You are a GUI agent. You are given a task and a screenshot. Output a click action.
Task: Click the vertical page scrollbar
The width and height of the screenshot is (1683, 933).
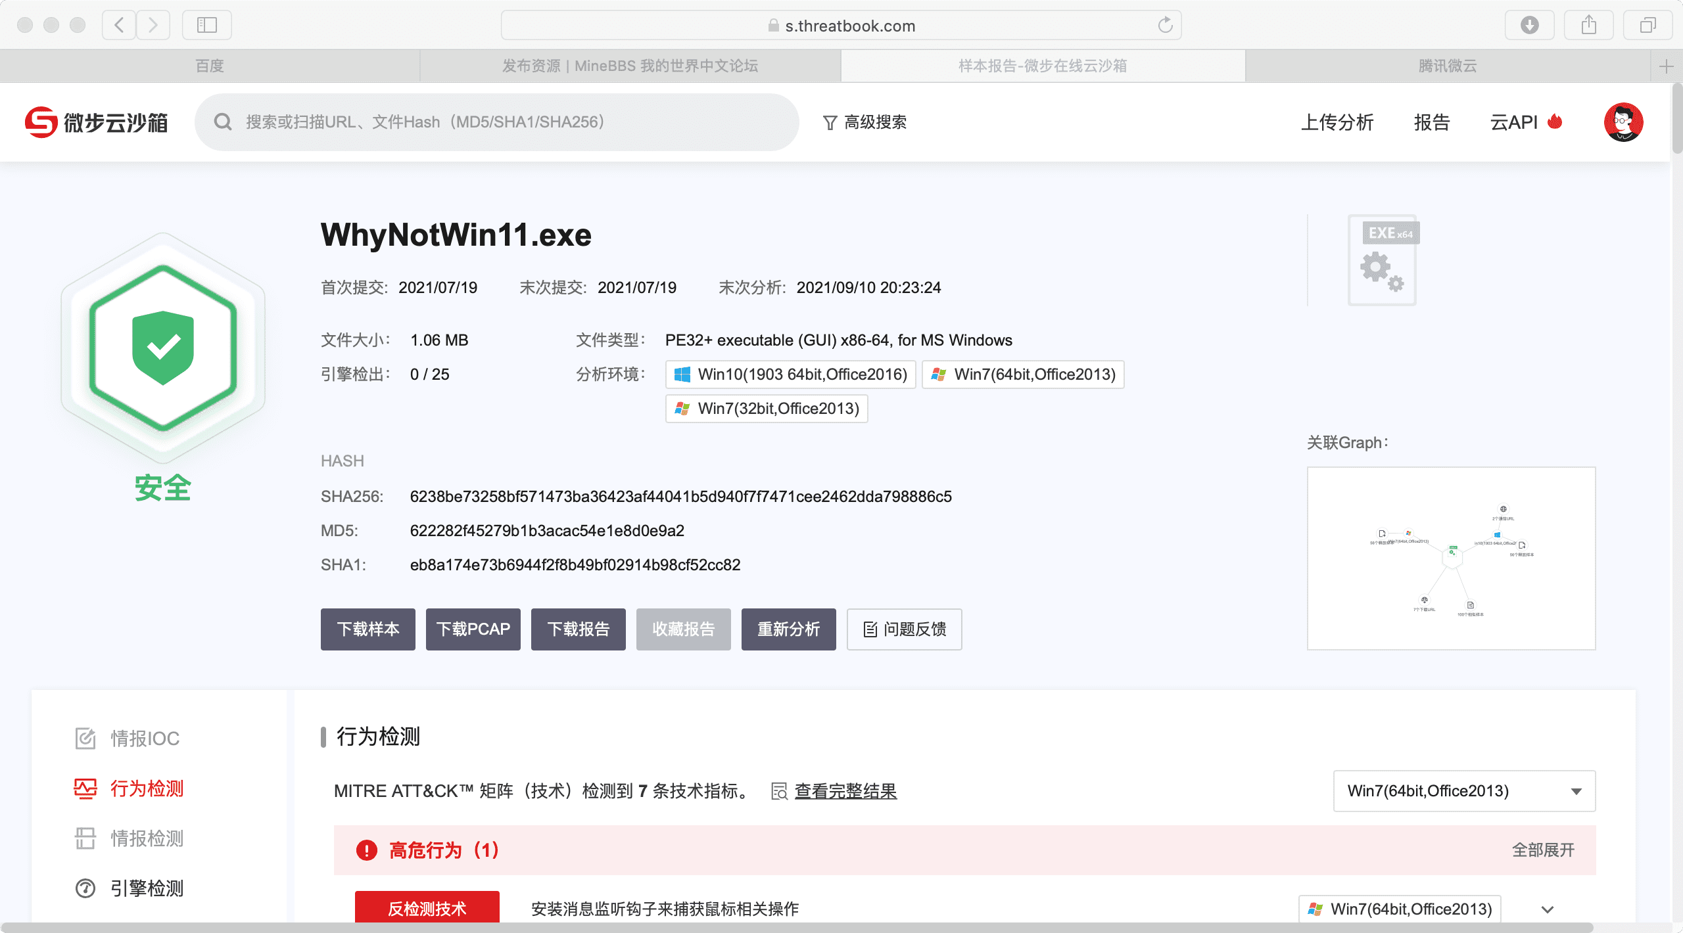coord(1677,118)
